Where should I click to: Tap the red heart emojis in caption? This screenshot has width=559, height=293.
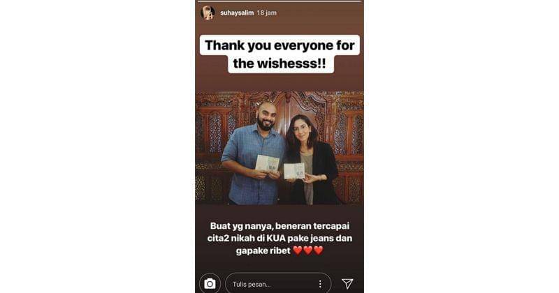(308, 250)
